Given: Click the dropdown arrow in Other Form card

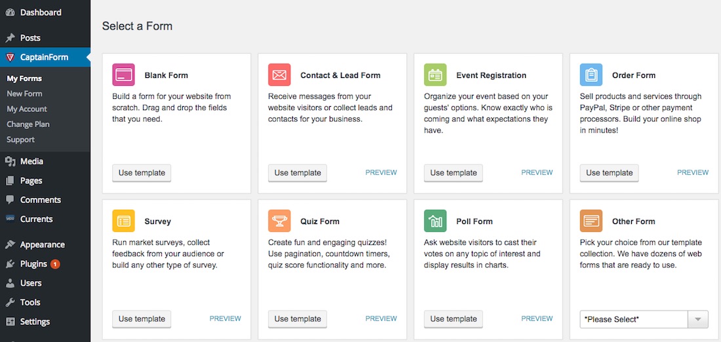Looking at the screenshot, I should click(697, 319).
